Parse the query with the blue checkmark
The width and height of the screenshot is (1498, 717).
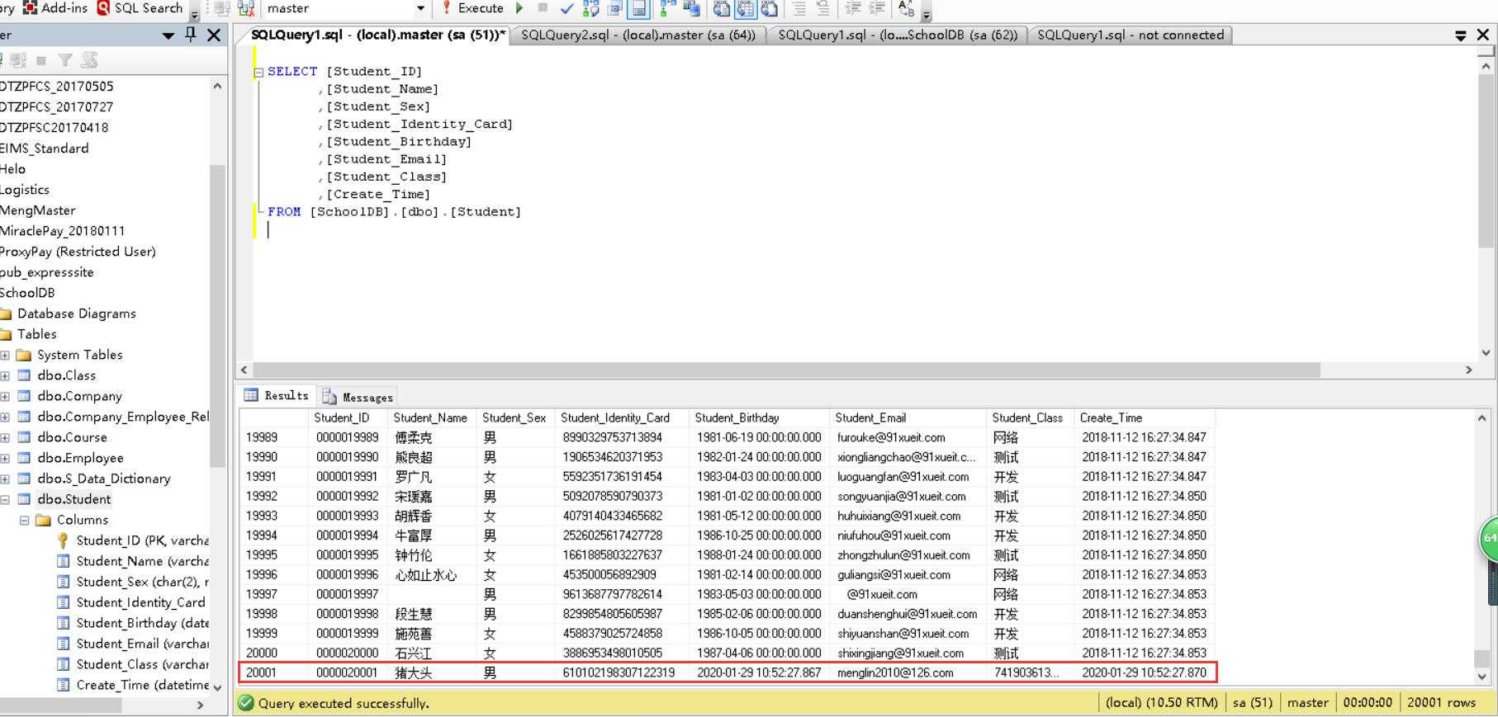tap(566, 8)
